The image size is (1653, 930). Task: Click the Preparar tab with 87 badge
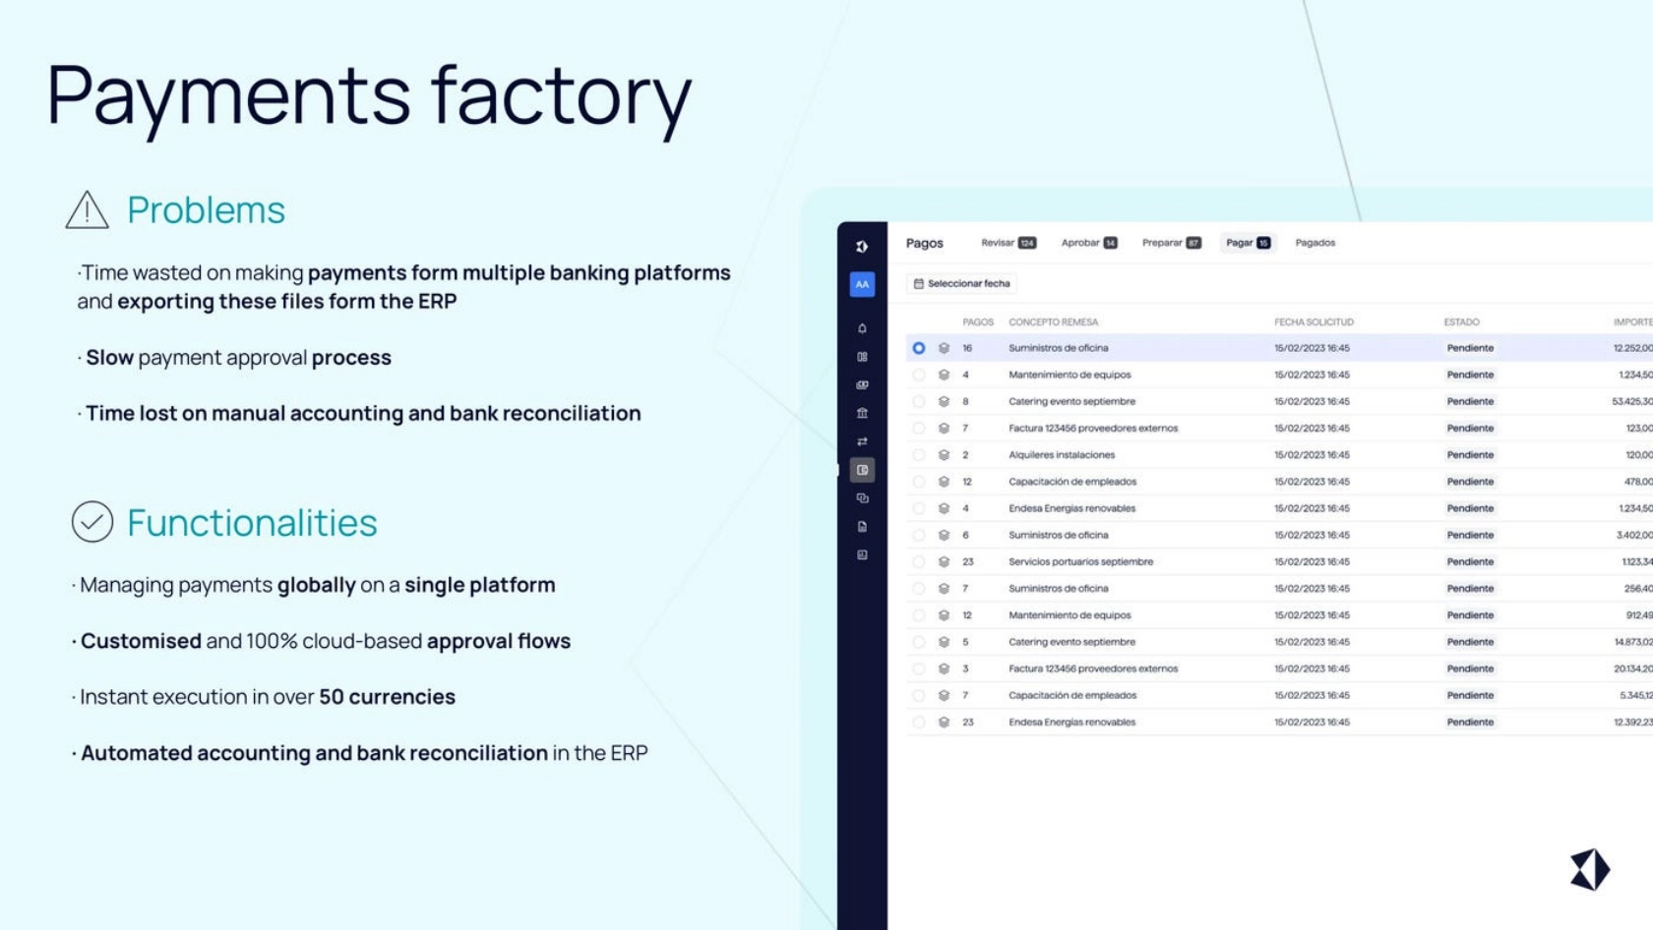[x=1171, y=243]
